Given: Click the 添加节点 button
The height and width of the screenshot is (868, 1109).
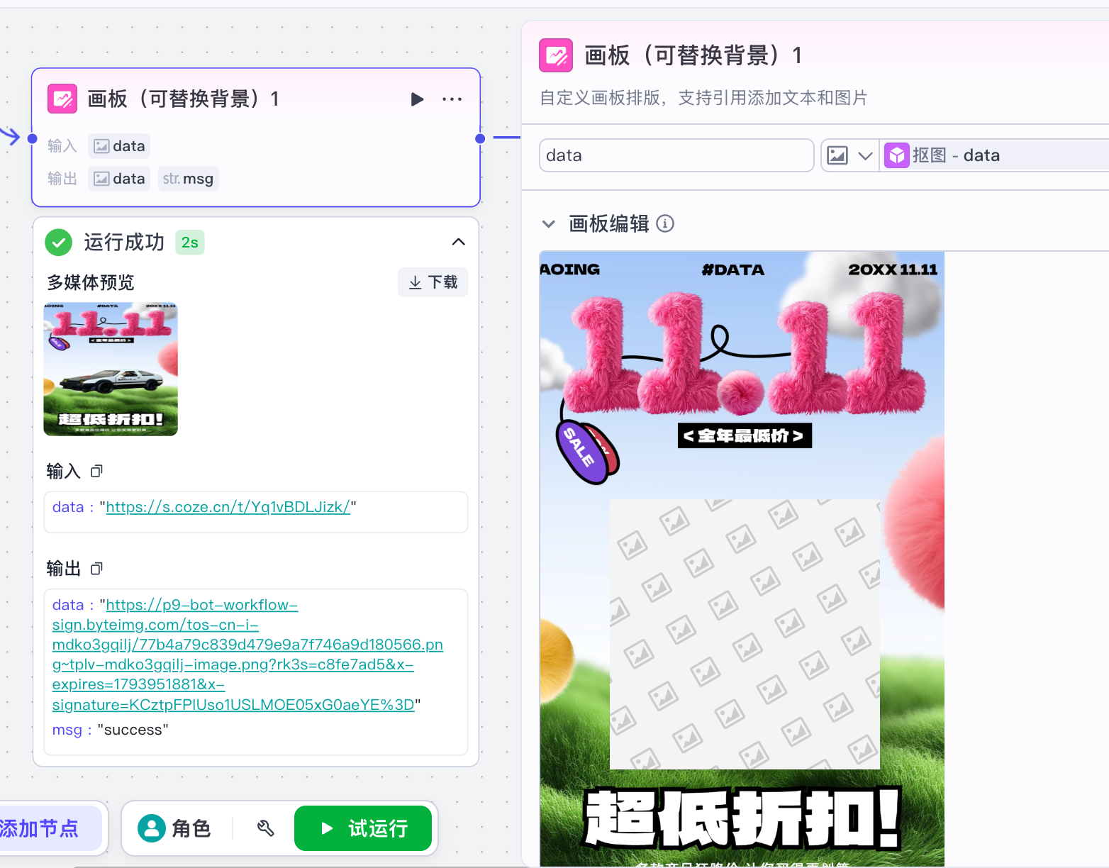Looking at the screenshot, I should coord(43,828).
